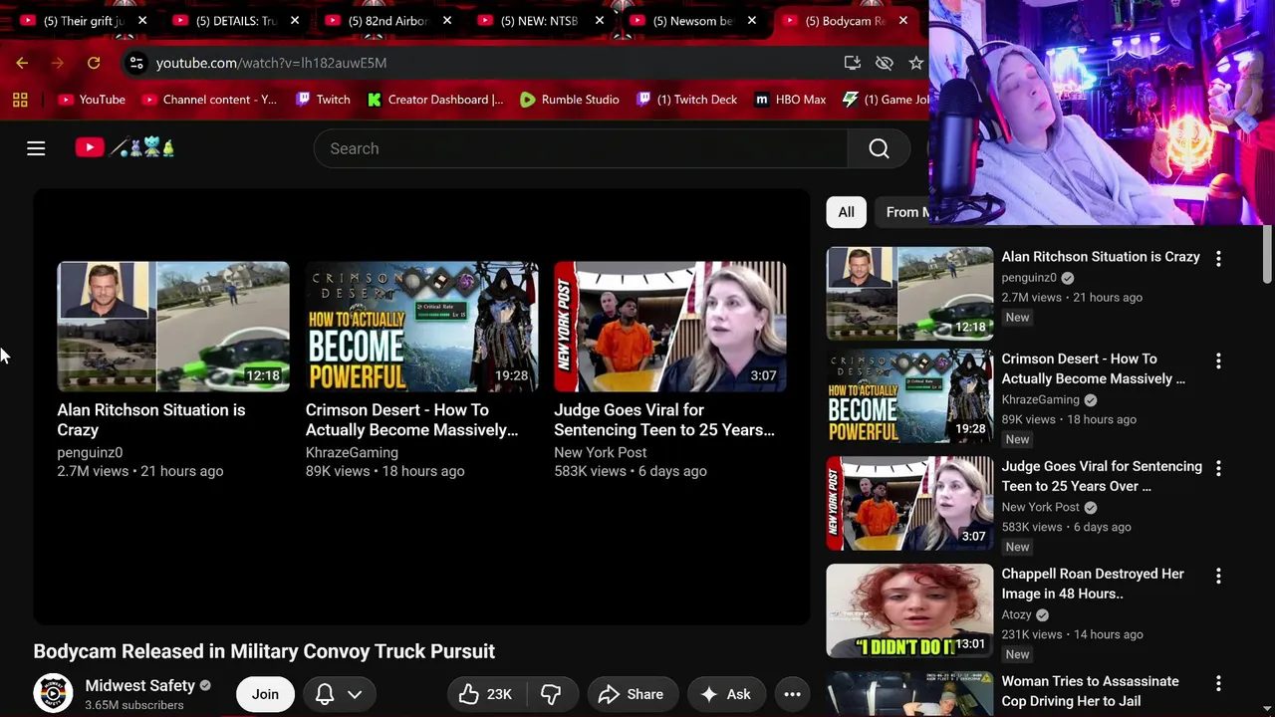1275x717 pixels.
Task: Click the install/cast icon in address bar
Action: click(x=852, y=63)
